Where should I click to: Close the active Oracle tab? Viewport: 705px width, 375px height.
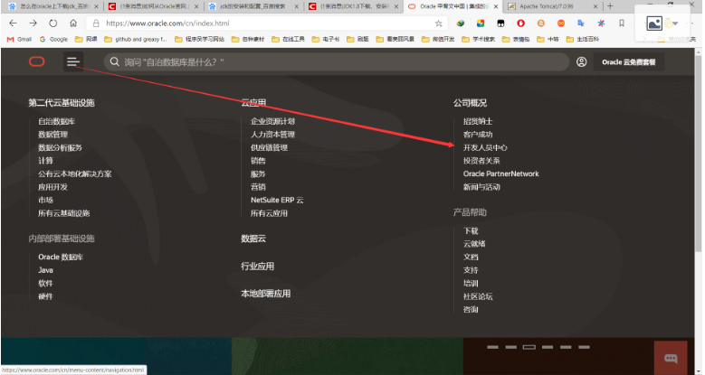pos(495,6)
